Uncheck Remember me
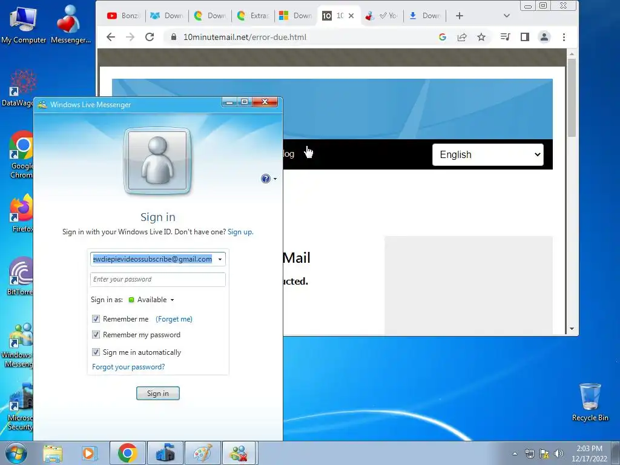Viewport: 620px width, 465px height. pos(96,318)
